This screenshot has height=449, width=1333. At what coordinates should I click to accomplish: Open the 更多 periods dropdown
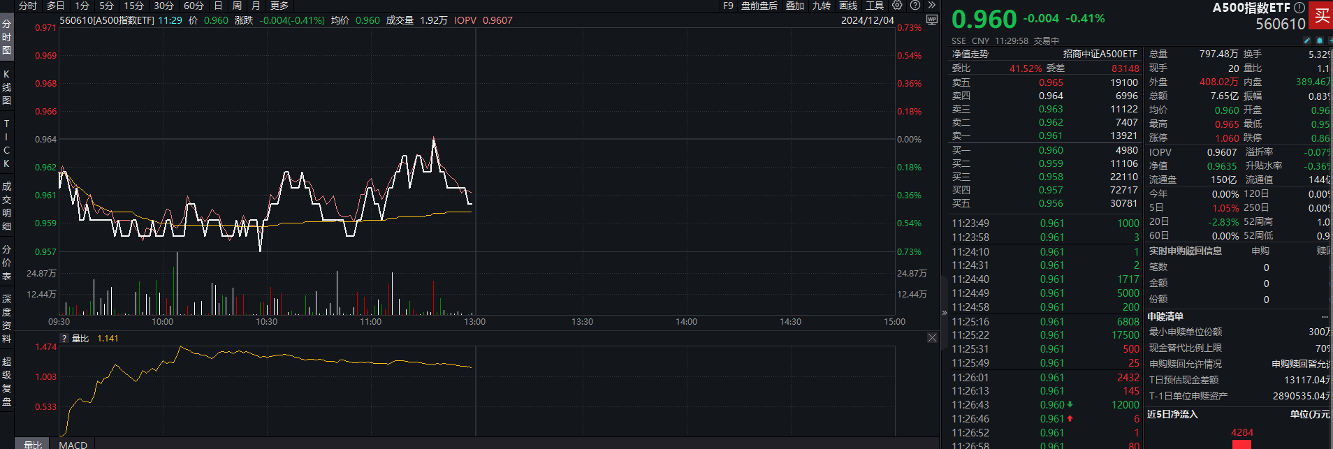coord(279,6)
